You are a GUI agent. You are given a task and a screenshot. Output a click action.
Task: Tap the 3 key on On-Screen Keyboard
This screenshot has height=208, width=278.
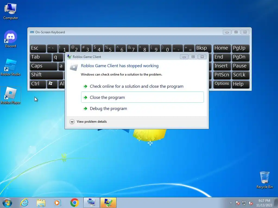(86, 48)
